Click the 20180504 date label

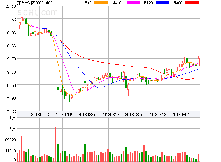180,115
